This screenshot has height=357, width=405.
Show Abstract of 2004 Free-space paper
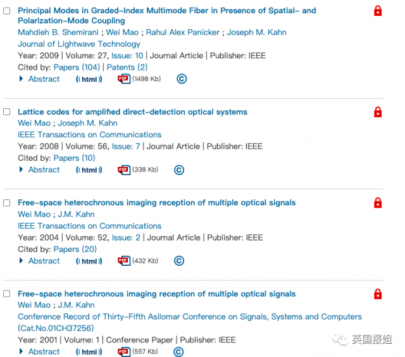click(44, 261)
